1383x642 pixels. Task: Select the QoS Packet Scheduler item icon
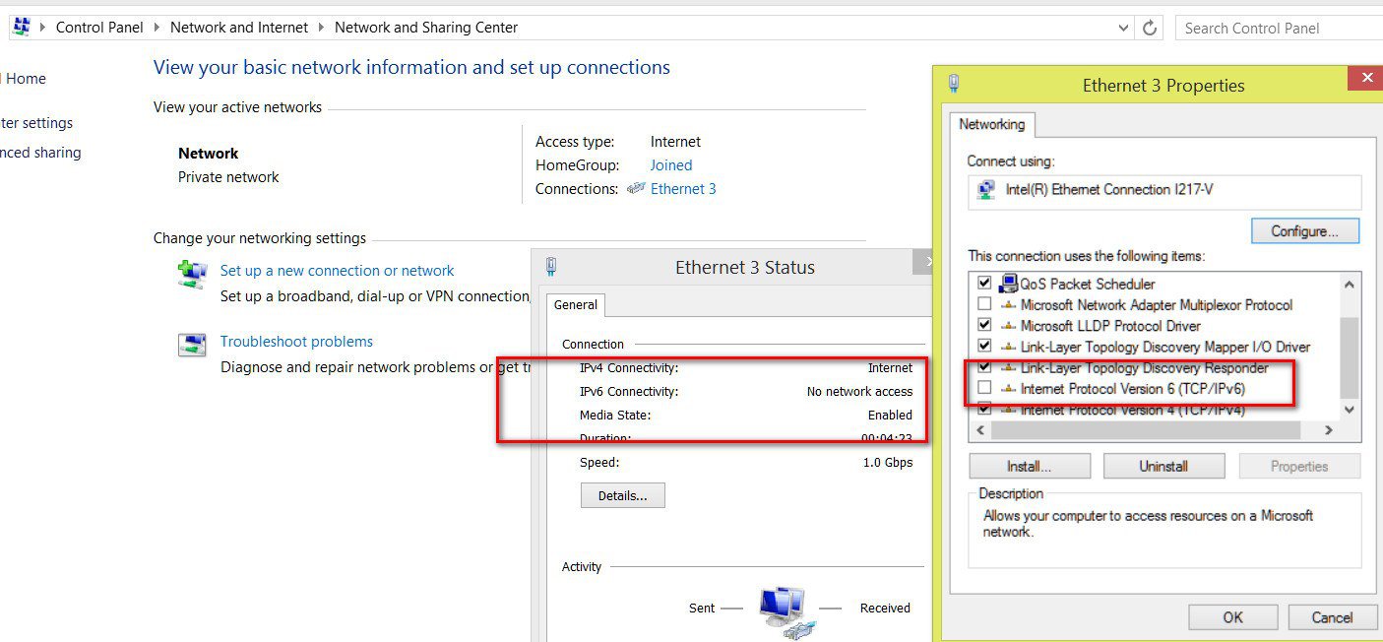[1008, 284]
